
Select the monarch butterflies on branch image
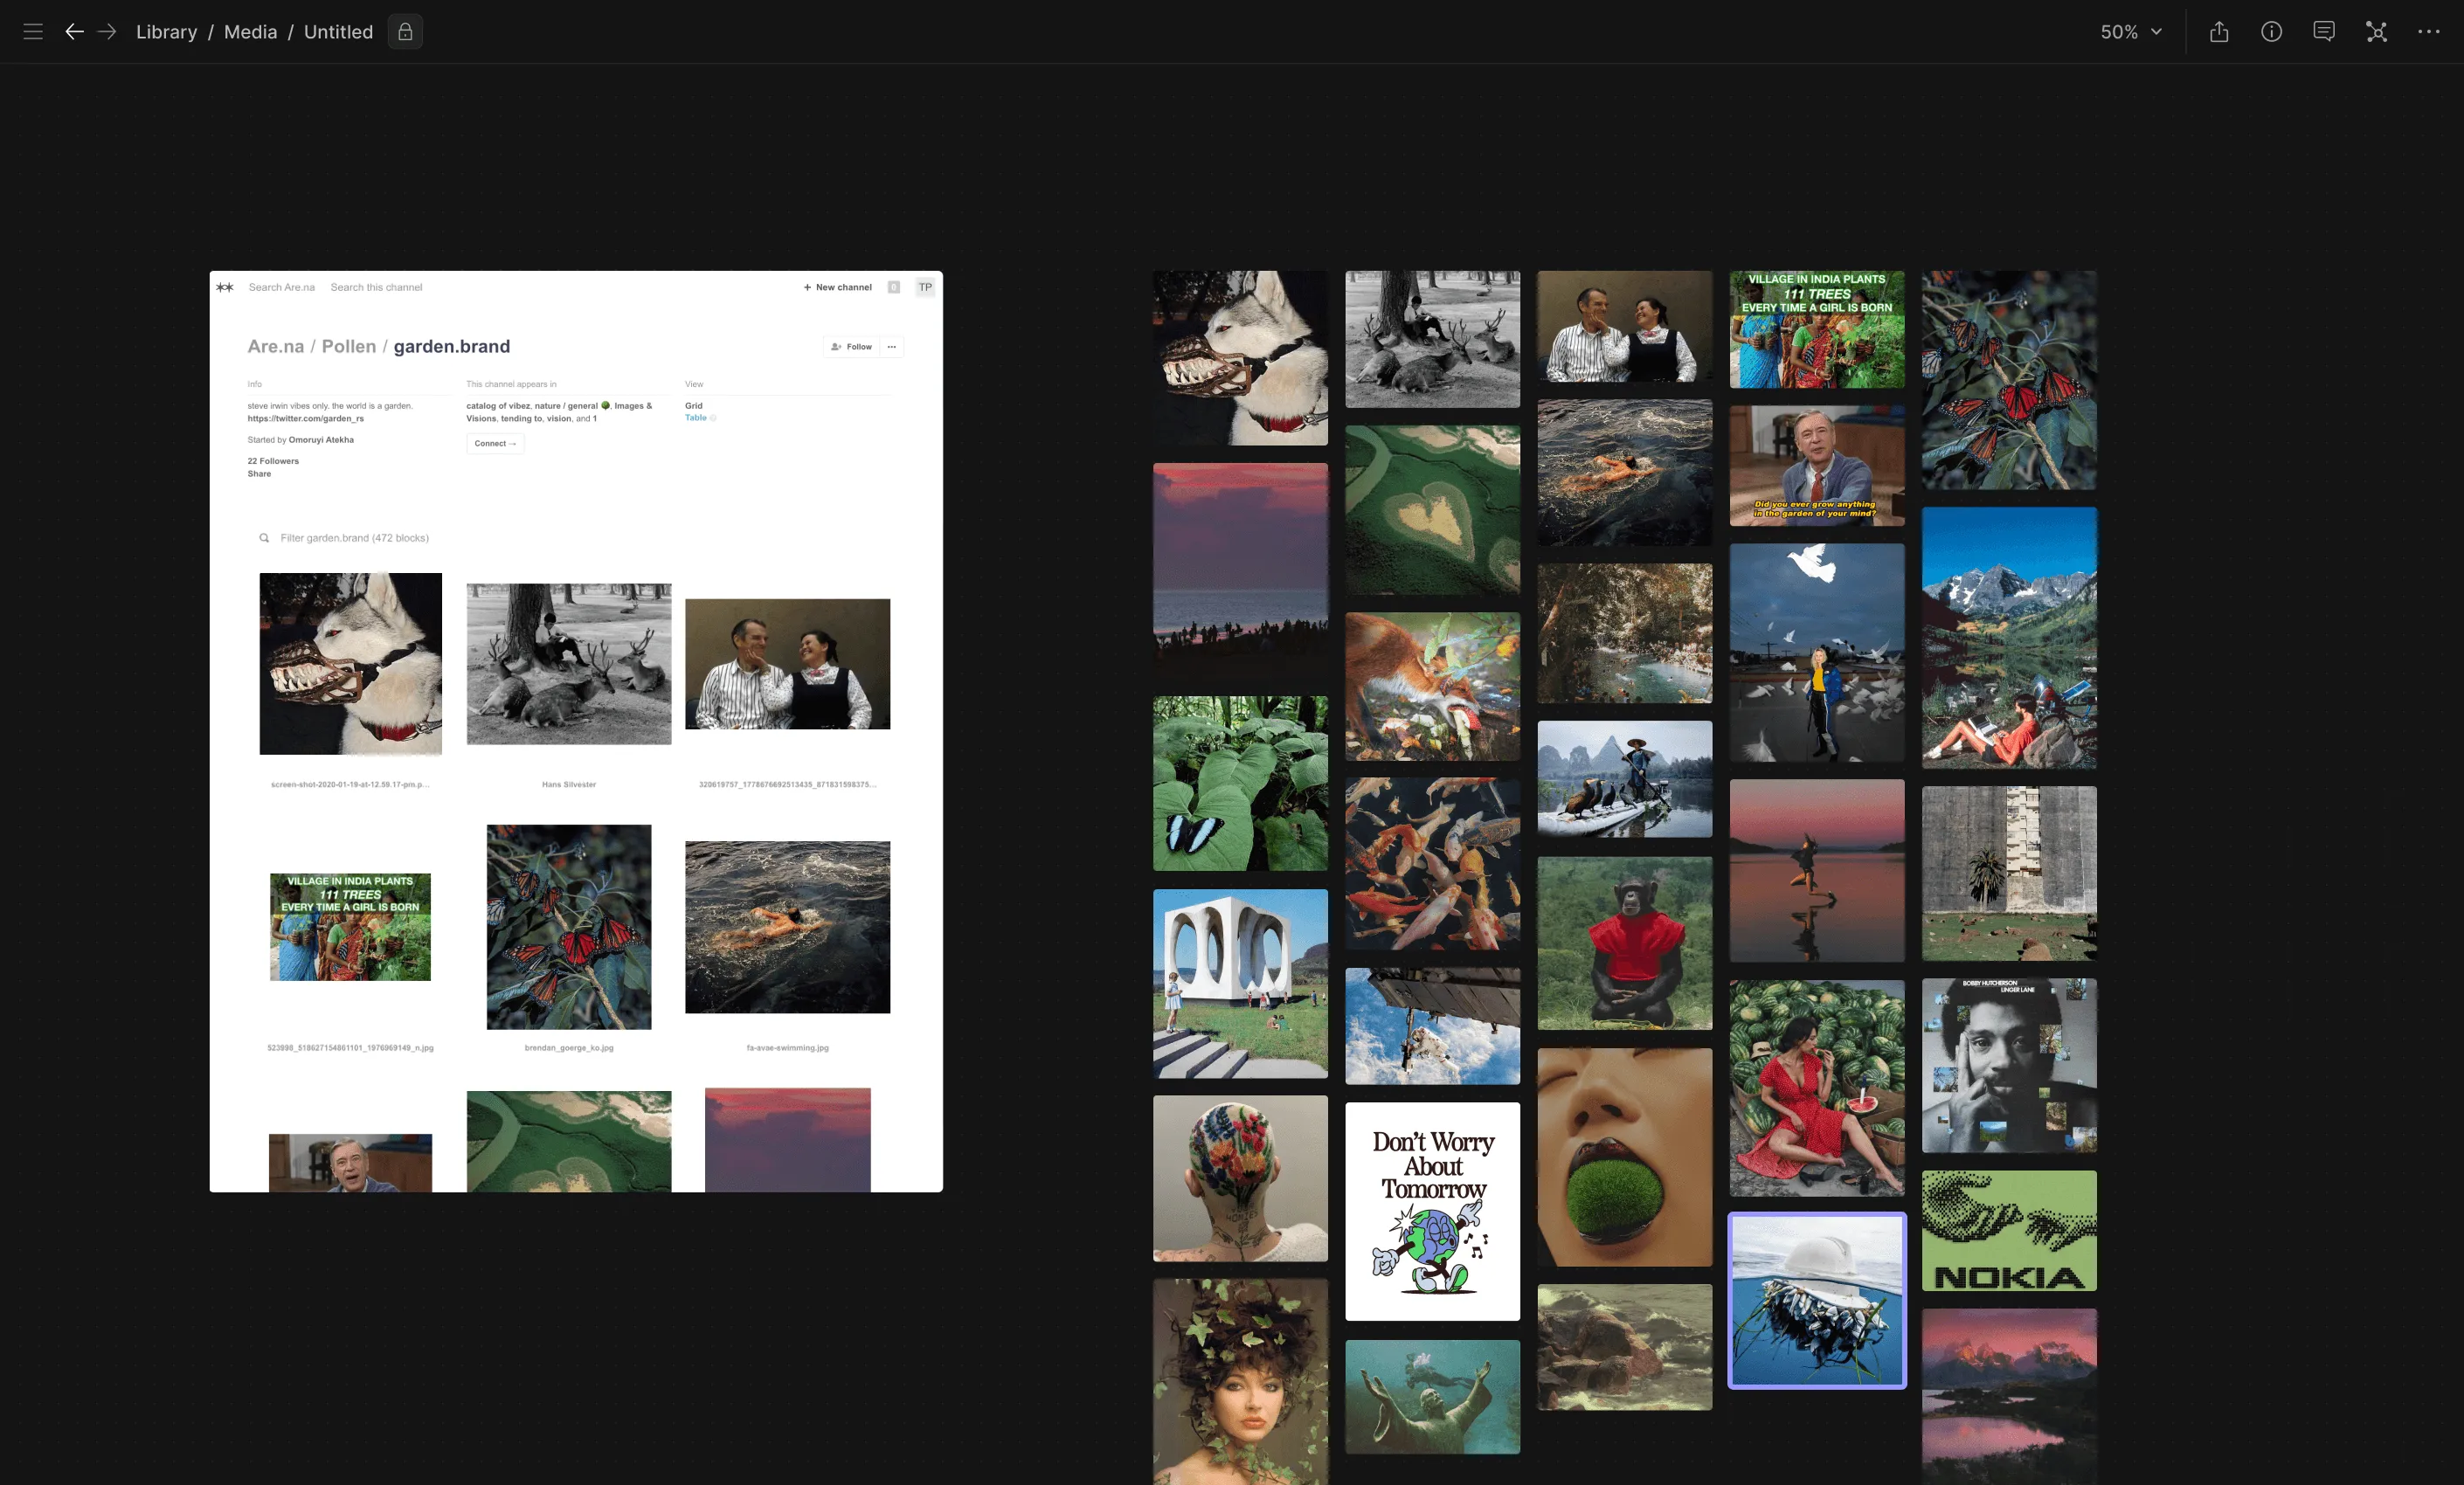pos(2009,380)
